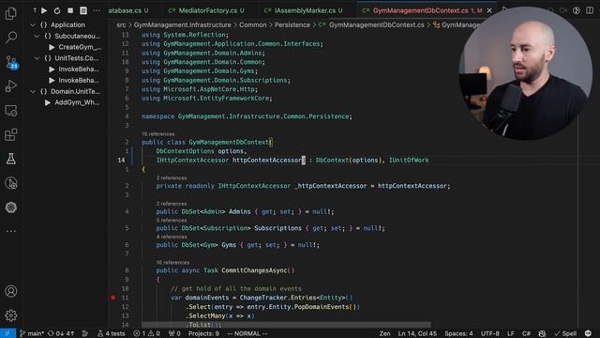Open the Manage gear menu
The image size is (600, 338).
11,315
